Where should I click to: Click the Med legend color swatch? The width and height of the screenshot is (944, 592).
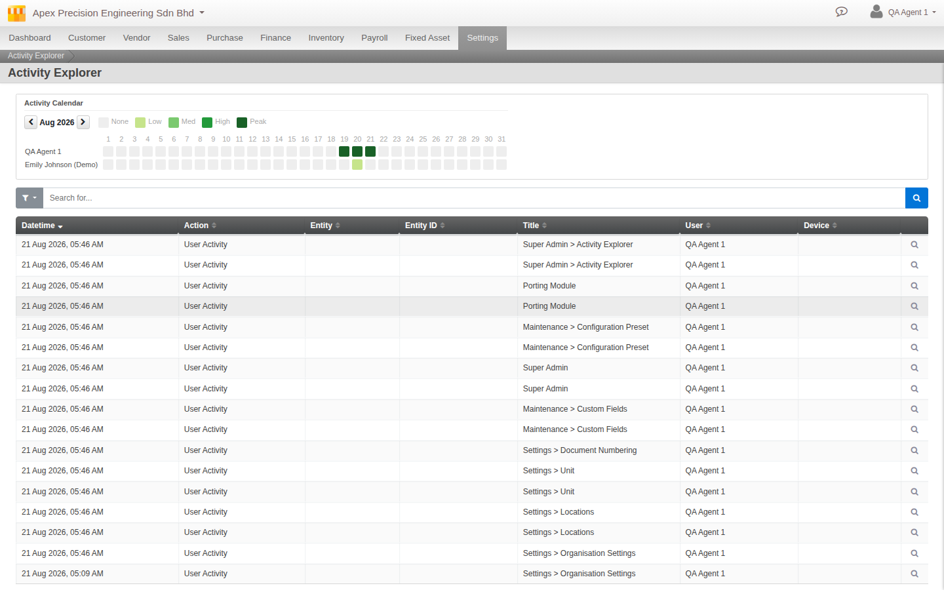pos(174,123)
